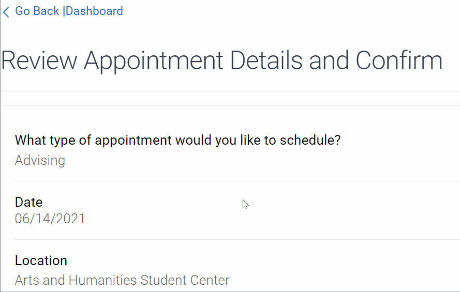This screenshot has height=292, width=460.
Task: Click the divider line above the Location row
Action: 233,240
